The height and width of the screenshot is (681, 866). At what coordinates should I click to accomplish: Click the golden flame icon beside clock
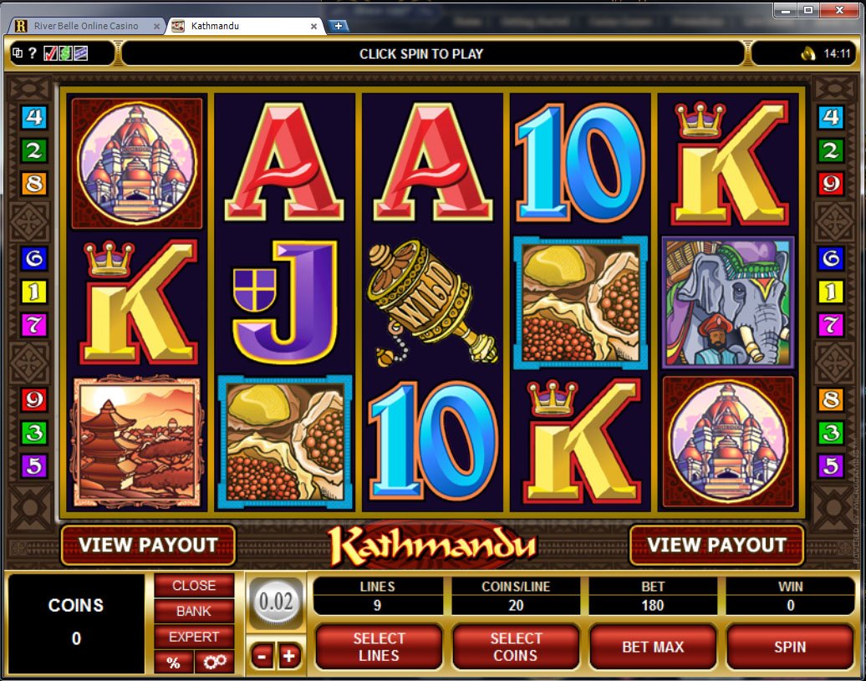click(808, 53)
